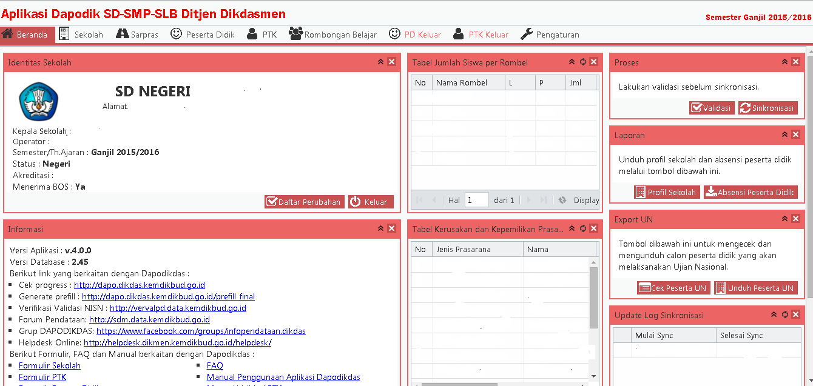Screen dimensions: 813x386
Task: Open the PTK menu tab
Action: (x=262, y=35)
